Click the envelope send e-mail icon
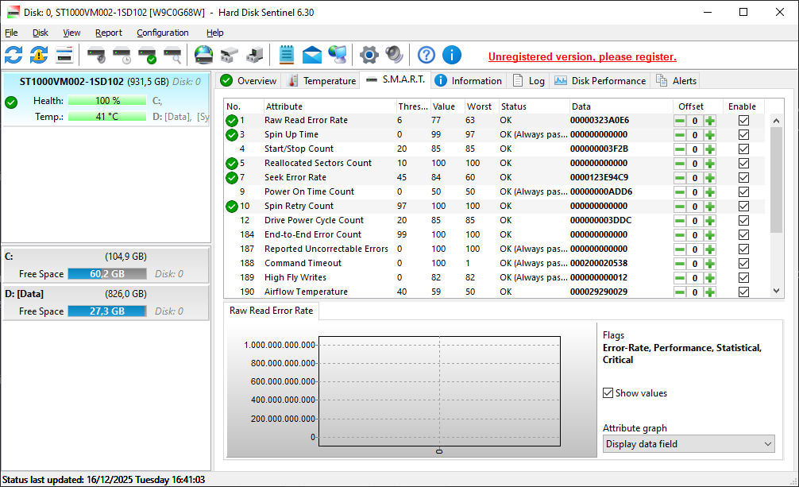 pos(312,55)
